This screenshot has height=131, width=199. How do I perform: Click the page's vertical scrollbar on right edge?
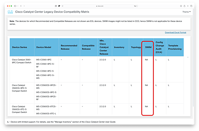click(193, 57)
